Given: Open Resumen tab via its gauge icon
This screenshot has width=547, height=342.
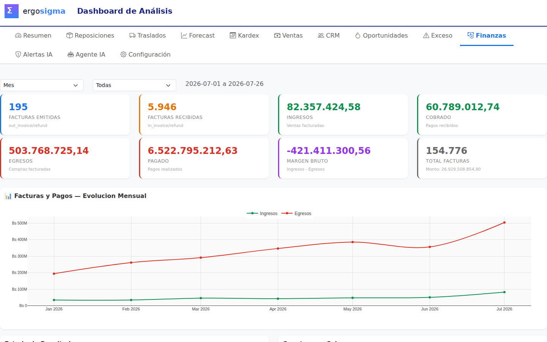Looking at the screenshot, I should 18,35.
